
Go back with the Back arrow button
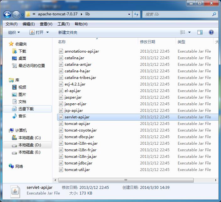tap(7, 14)
